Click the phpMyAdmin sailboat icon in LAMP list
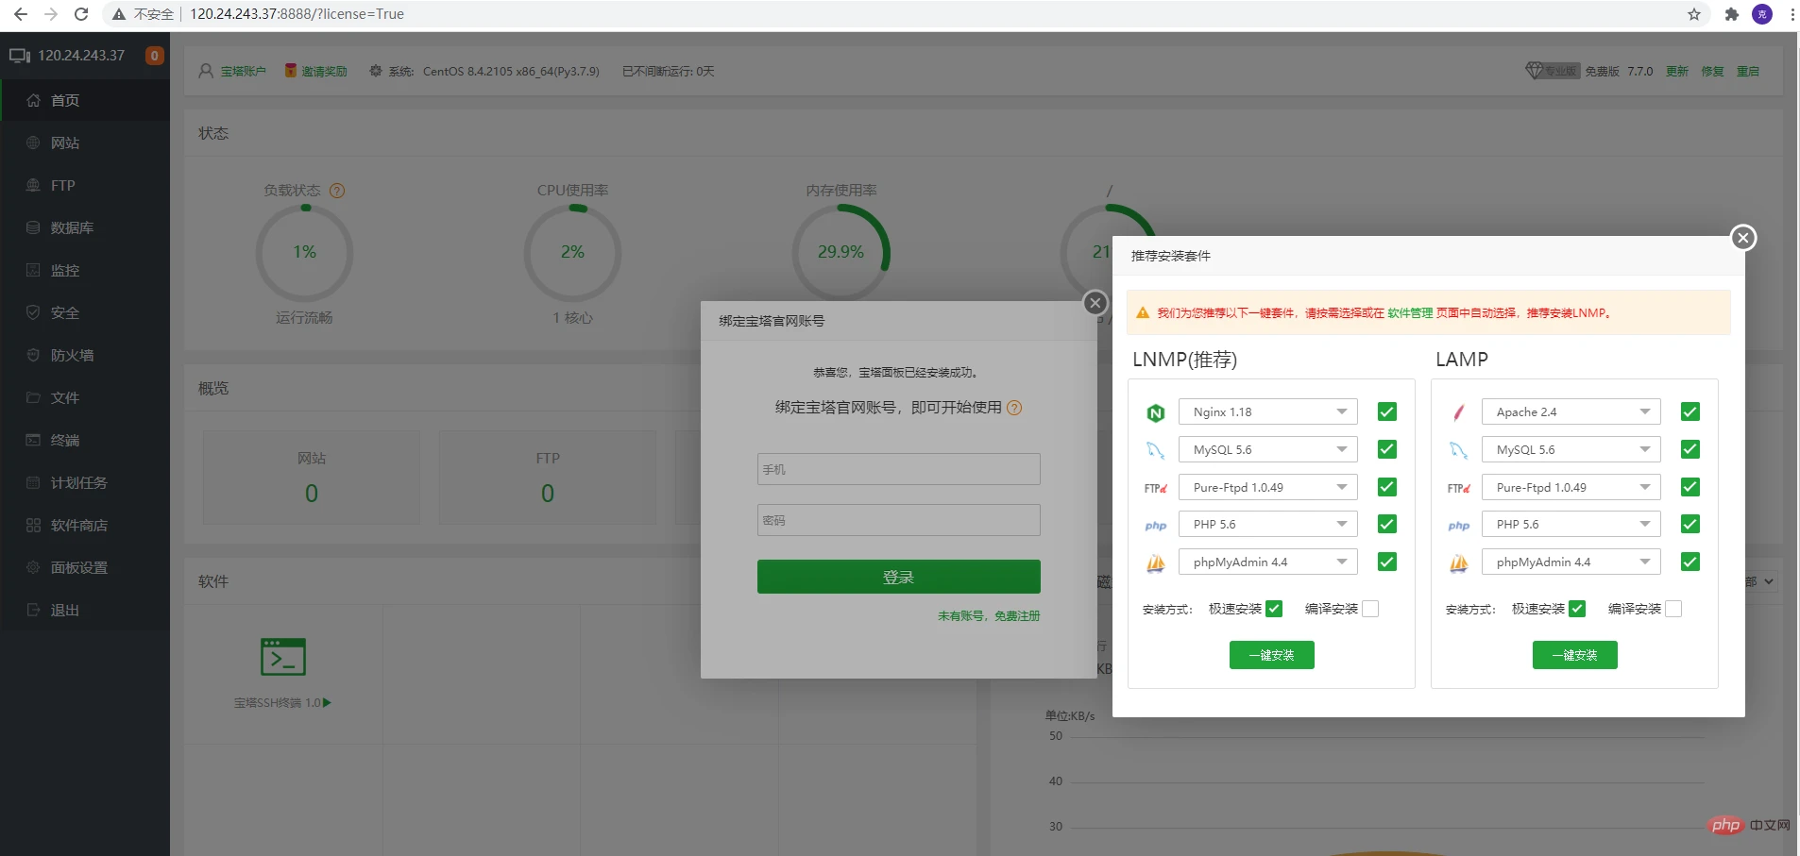The image size is (1800, 856). [x=1459, y=563]
